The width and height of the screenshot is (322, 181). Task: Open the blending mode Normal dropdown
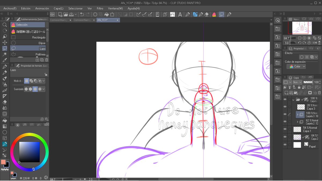297,82
